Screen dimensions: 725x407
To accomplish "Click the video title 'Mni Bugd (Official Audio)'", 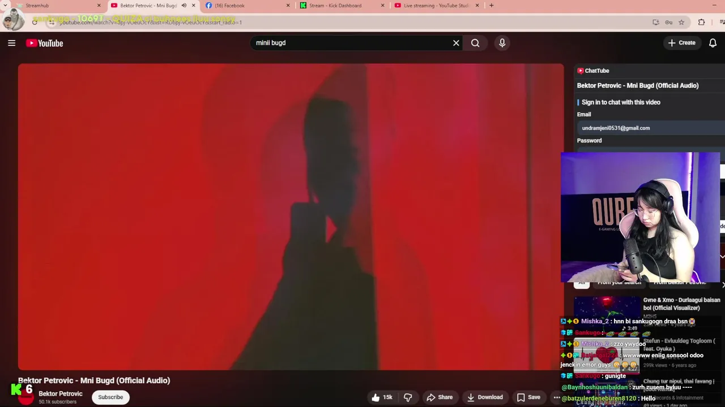I will click(94, 380).
